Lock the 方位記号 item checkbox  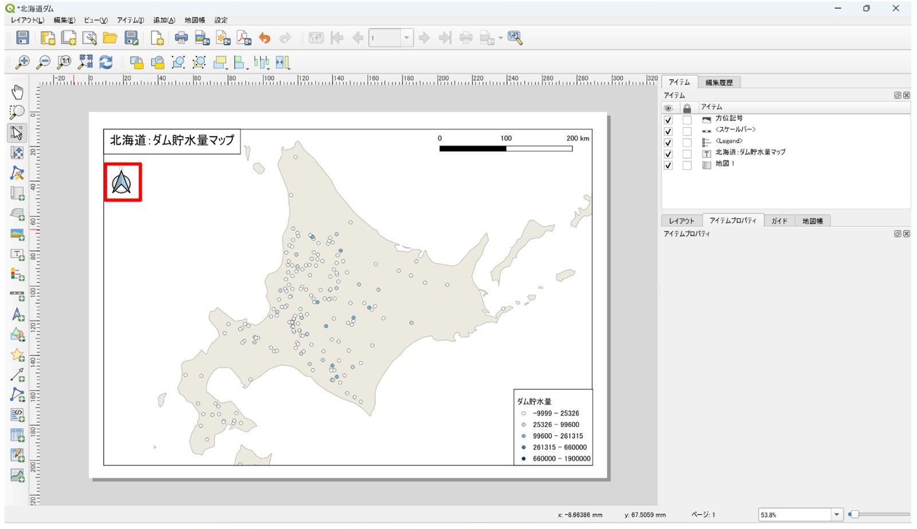coord(687,120)
